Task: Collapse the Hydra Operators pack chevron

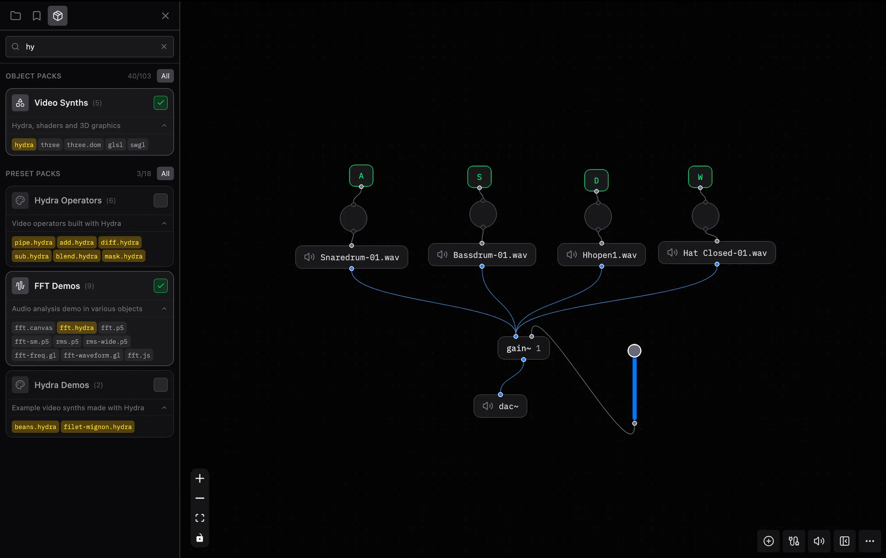Action: [164, 224]
